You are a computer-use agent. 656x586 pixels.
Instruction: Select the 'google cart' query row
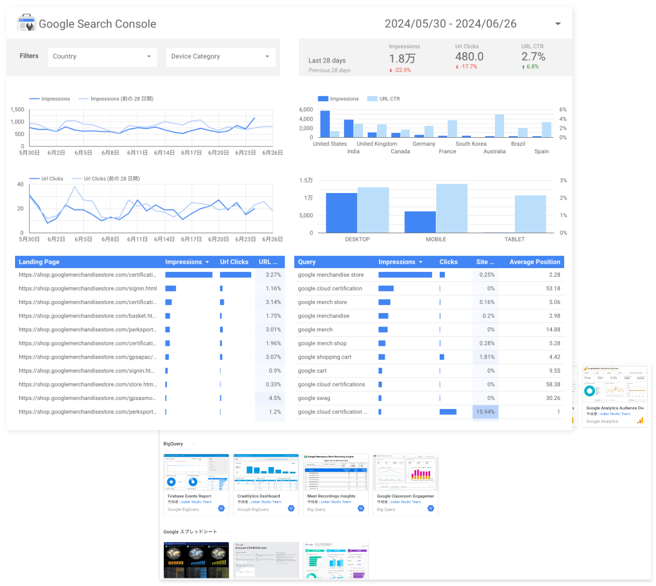429,371
